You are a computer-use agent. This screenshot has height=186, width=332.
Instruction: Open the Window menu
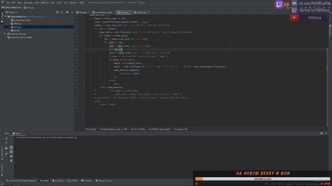(74, 3)
